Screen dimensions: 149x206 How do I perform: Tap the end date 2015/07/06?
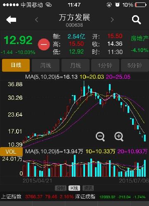tap(134, 180)
